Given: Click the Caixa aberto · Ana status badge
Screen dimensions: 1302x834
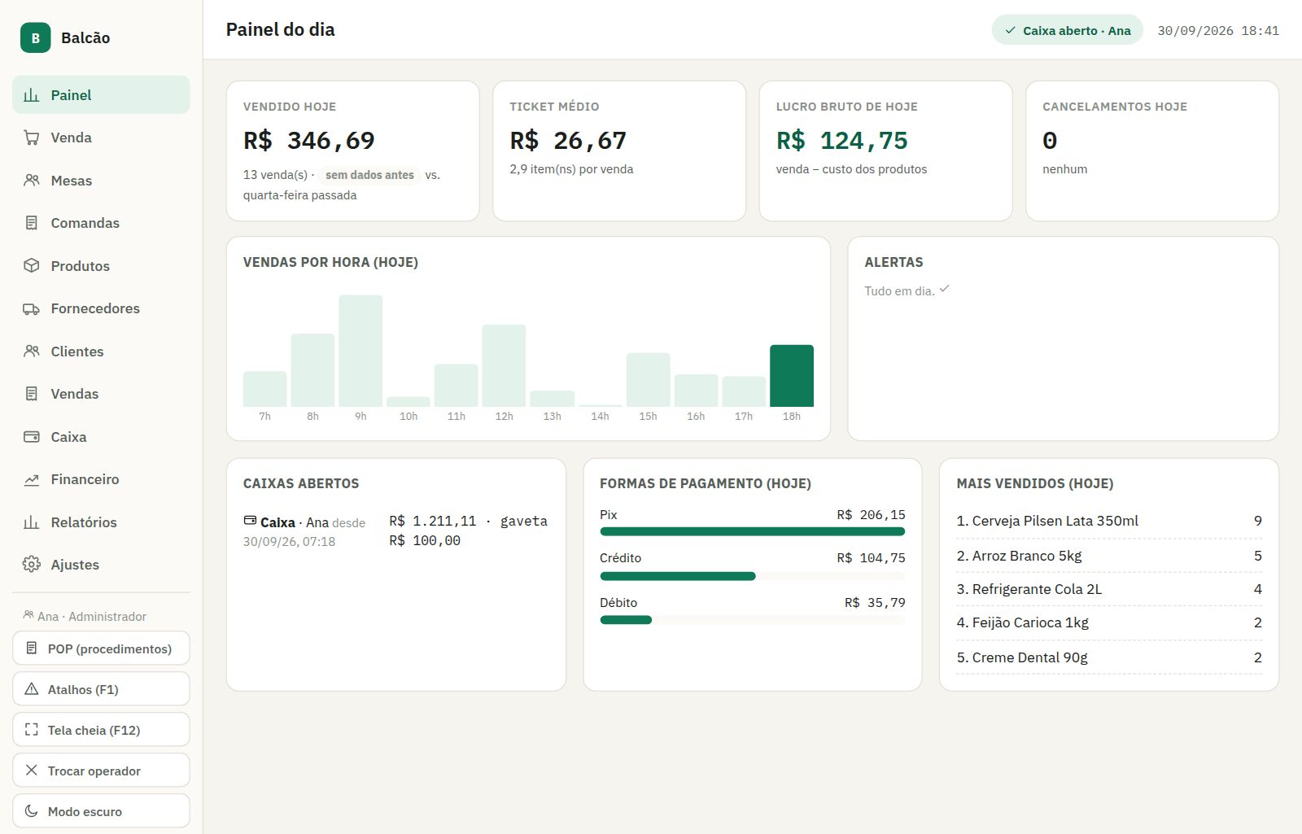Looking at the screenshot, I should click(x=1067, y=30).
